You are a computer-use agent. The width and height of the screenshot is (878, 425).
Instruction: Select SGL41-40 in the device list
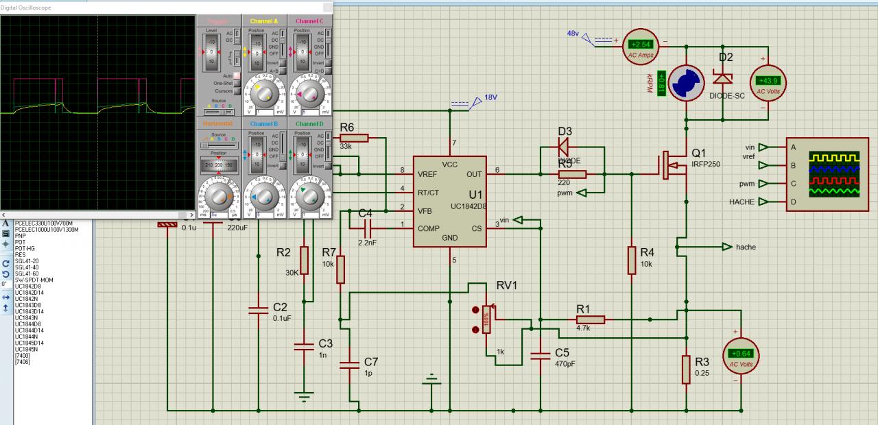coord(27,267)
